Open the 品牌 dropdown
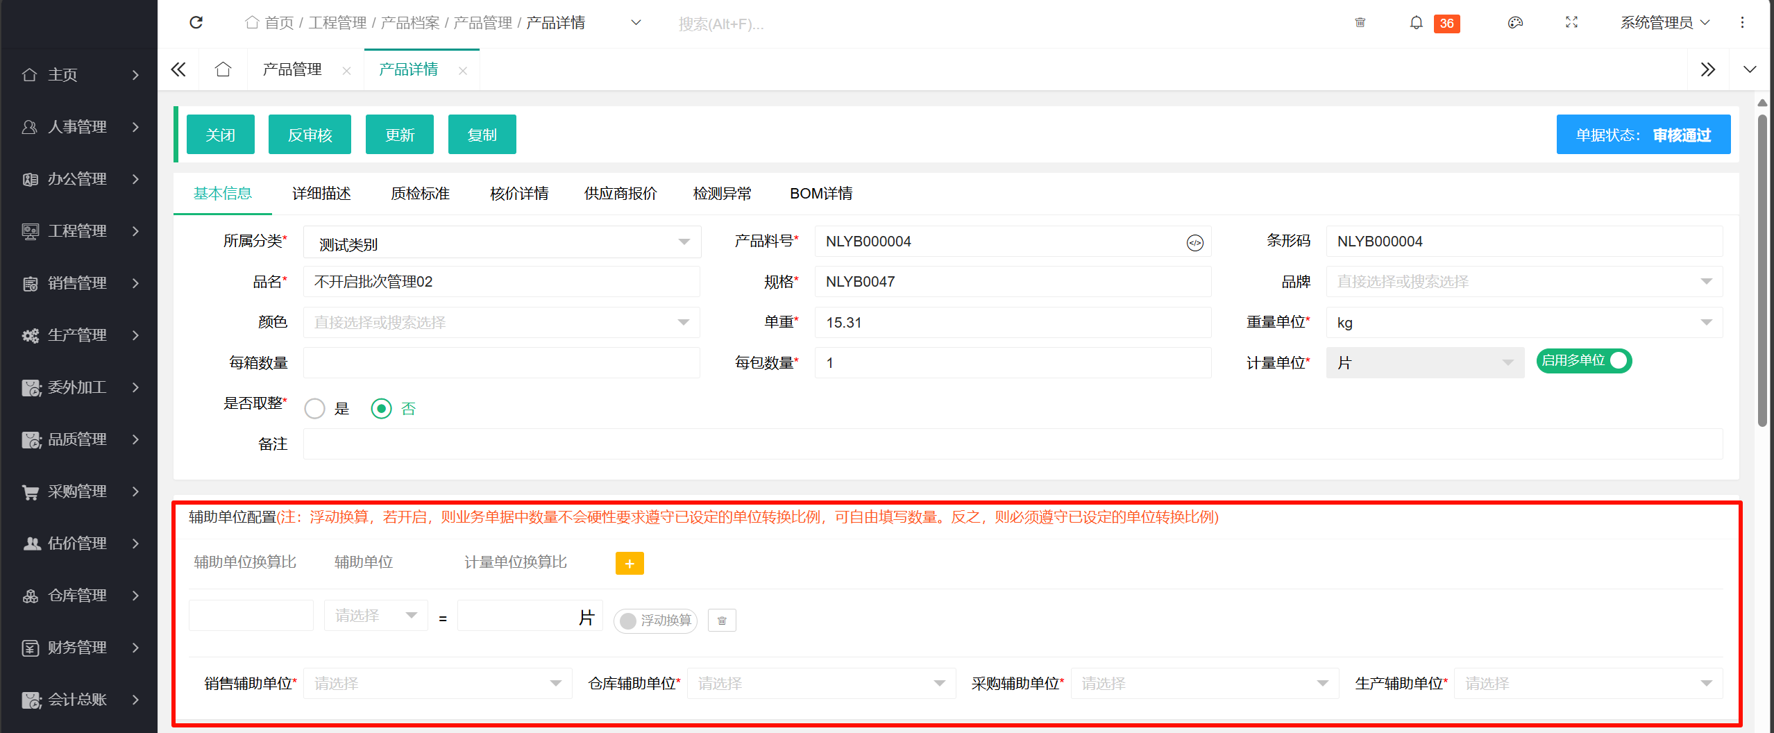This screenshot has width=1774, height=733. tap(1523, 282)
